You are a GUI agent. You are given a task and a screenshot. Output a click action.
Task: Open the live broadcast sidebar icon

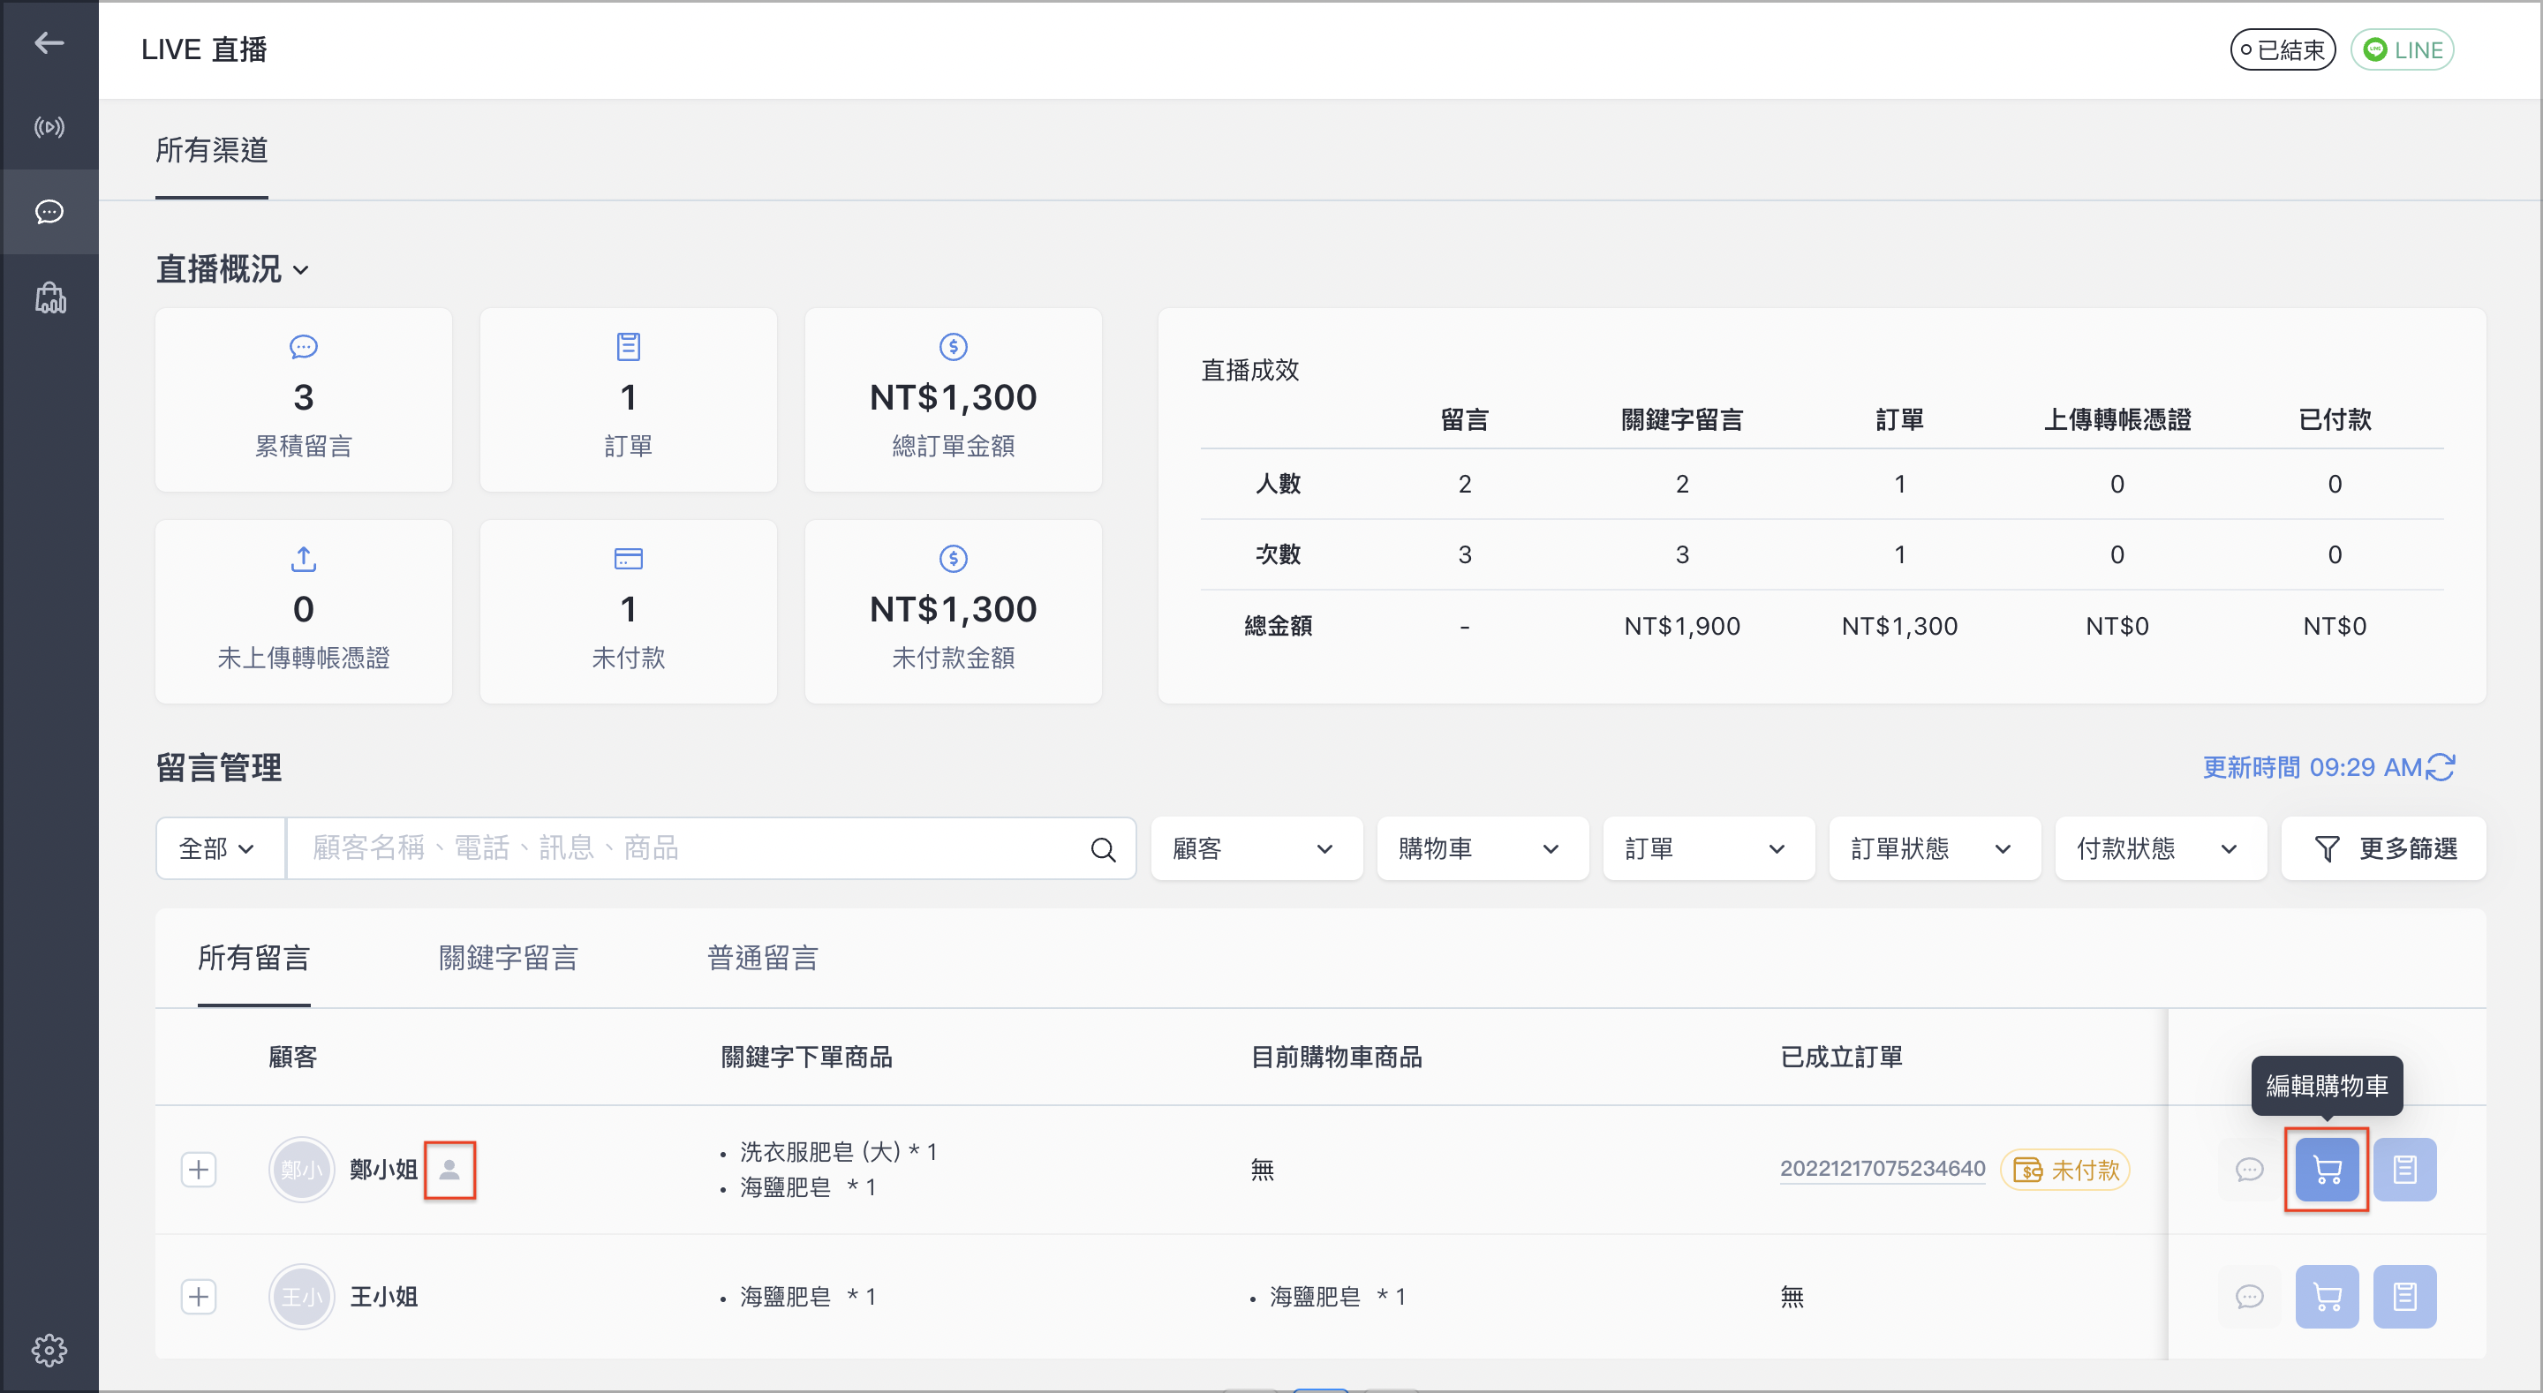click(x=49, y=127)
